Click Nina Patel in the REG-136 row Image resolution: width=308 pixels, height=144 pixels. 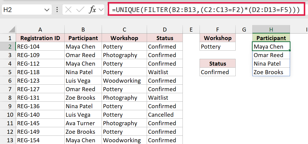[83, 106]
